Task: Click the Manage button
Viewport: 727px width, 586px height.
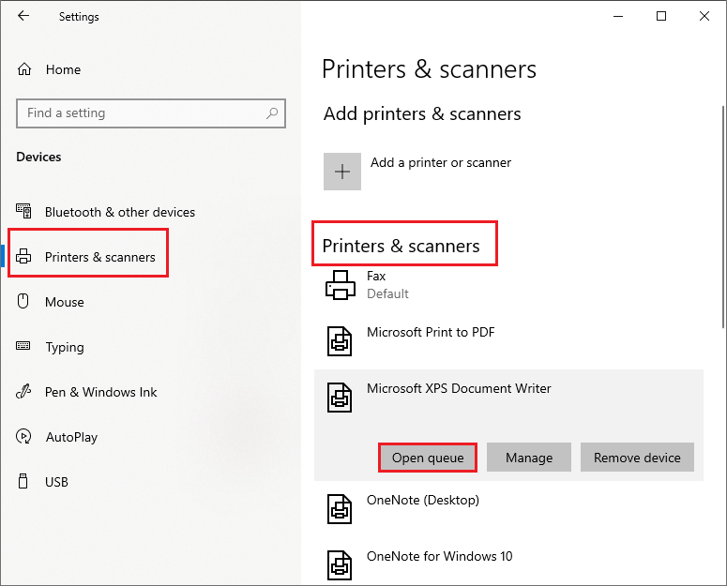Action: click(x=529, y=458)
